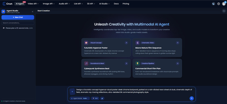
Task: Expand the AI Studio menu
Action: pyautogui.click(x=104, y=4)
